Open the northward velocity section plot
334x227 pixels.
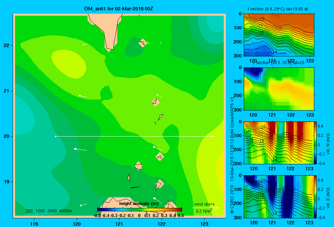click(x=279, y=143)
